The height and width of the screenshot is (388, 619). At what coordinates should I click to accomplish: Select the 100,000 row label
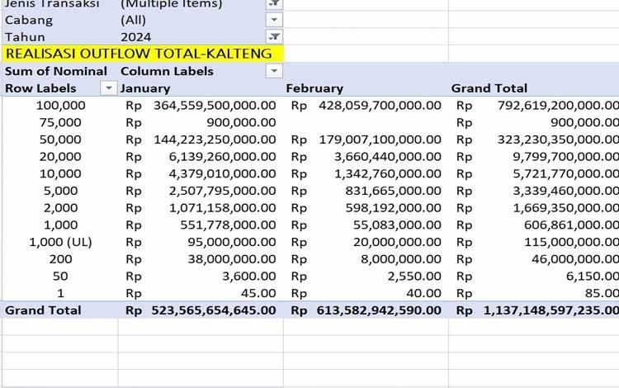pyautogui.click(x=60, y=106)
